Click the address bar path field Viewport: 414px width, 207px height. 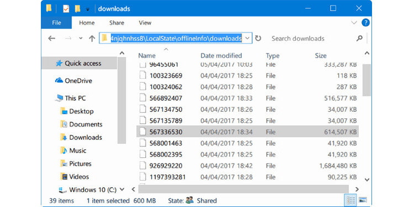coord(176,39)
